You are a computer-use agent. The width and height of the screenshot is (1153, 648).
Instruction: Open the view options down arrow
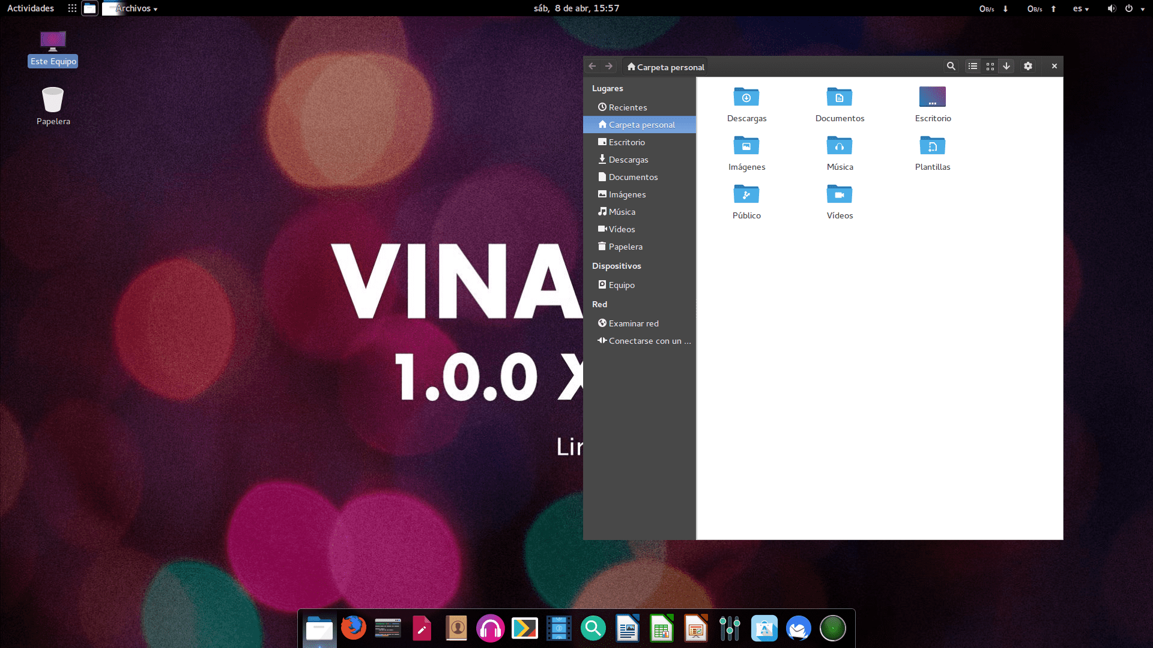(1006, 67)
